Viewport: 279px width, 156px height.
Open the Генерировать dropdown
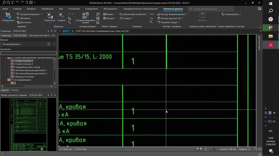pos(231,14)
